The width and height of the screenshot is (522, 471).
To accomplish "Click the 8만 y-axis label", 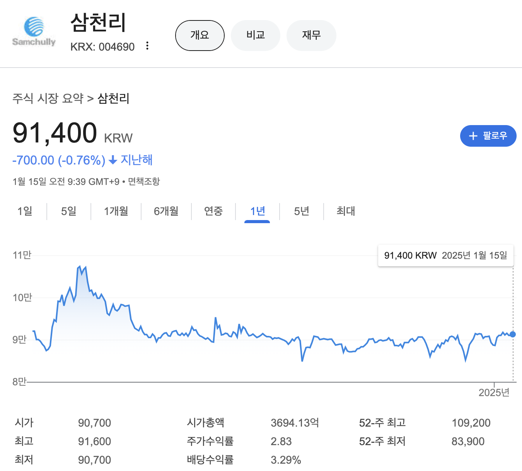I will [19, 382].
